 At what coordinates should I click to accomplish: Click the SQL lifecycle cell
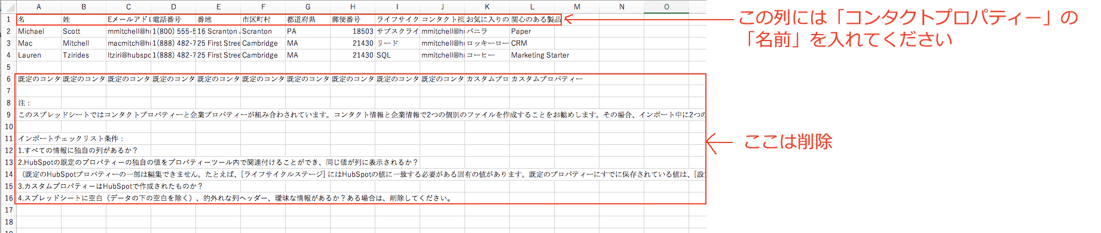point(397,55)
